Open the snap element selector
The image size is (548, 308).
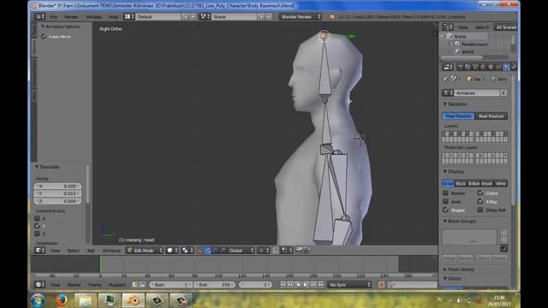(x=287, y=251)
